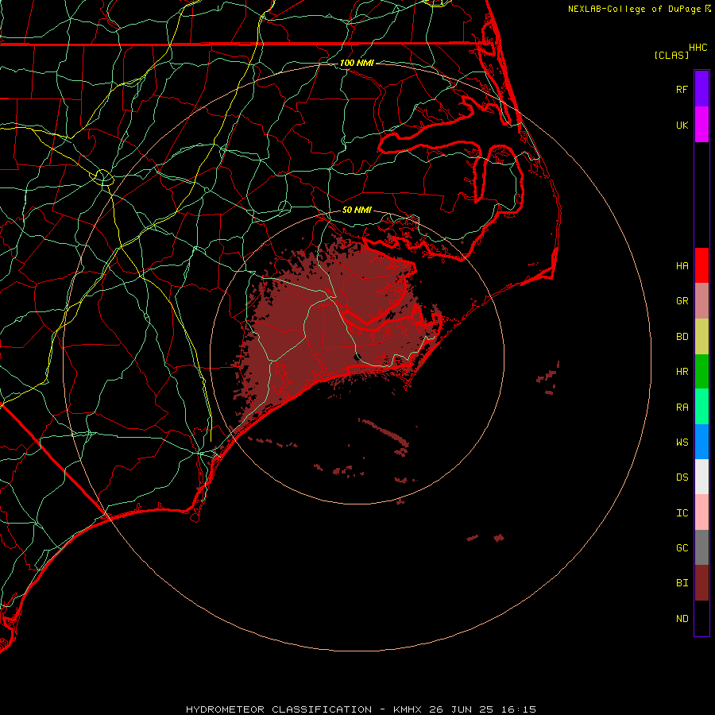Click the HYDROMETEOR CLASSIFICATION title text
This screenshot has height=715, width=715.
coord(279,709)
